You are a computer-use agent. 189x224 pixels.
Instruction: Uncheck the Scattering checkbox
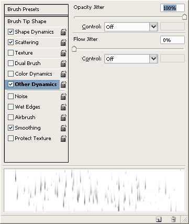pyautogui.click(x=10, y=42)
